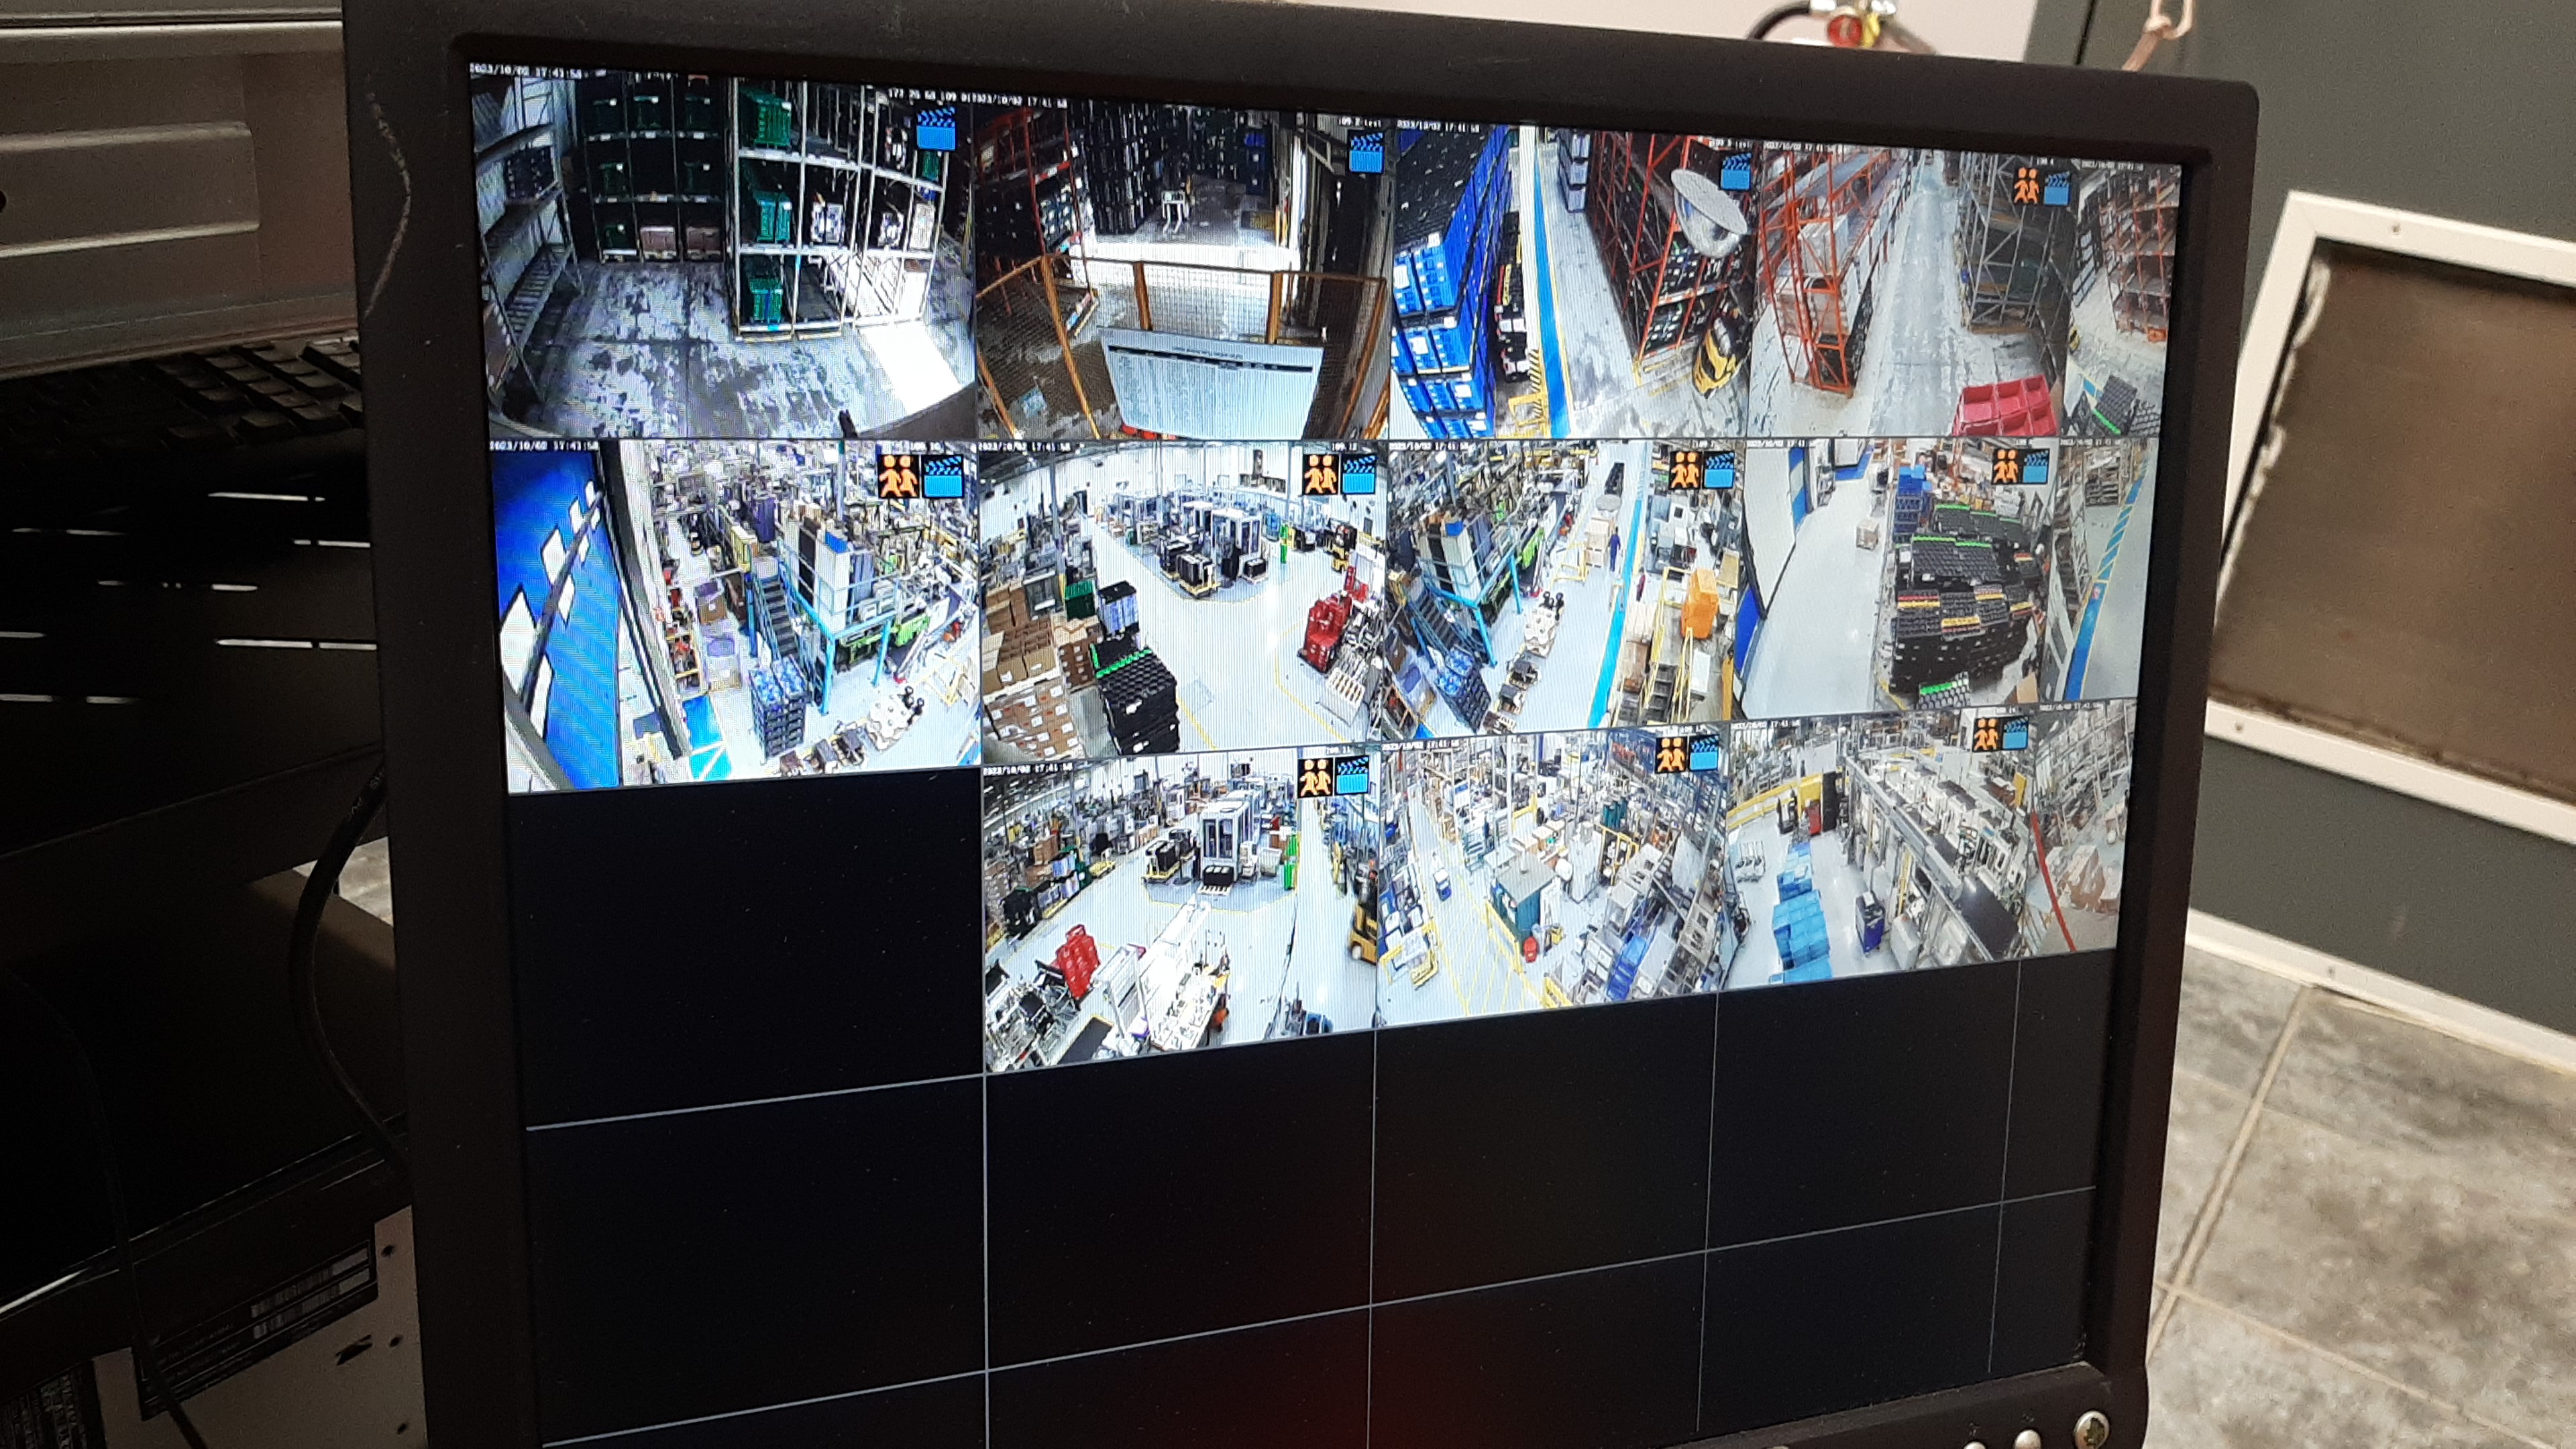This screenshot has height=1449, width=2576.
Task: Click motion detection icon on orange racks feed
Action: point(2027,186)
